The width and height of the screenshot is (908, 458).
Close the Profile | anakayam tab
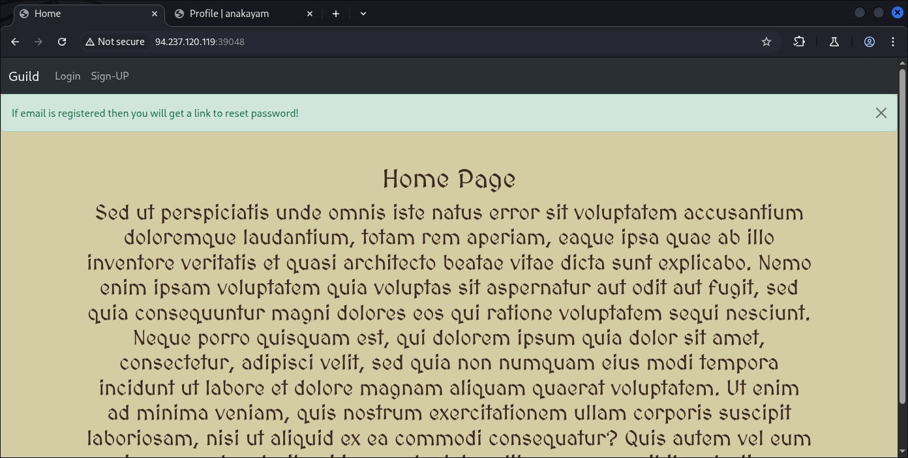310,14
